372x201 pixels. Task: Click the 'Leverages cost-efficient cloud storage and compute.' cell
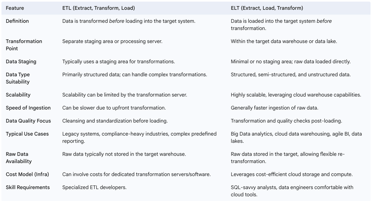click(x=292, y=174)
